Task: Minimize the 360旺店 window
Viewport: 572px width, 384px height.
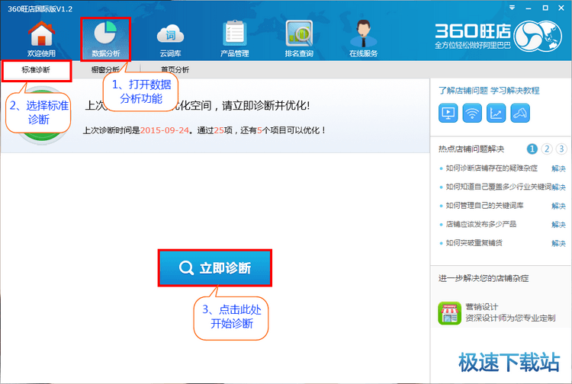Action: click(529, 8)
